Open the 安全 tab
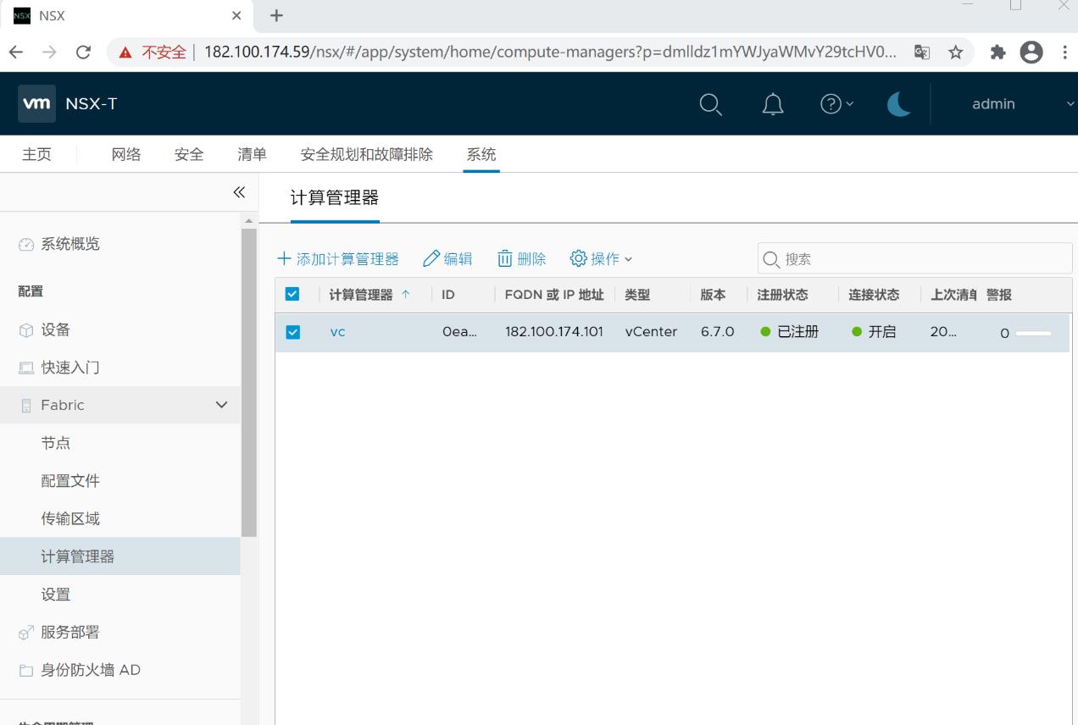The image size is (1078, 725). [189, 154]
